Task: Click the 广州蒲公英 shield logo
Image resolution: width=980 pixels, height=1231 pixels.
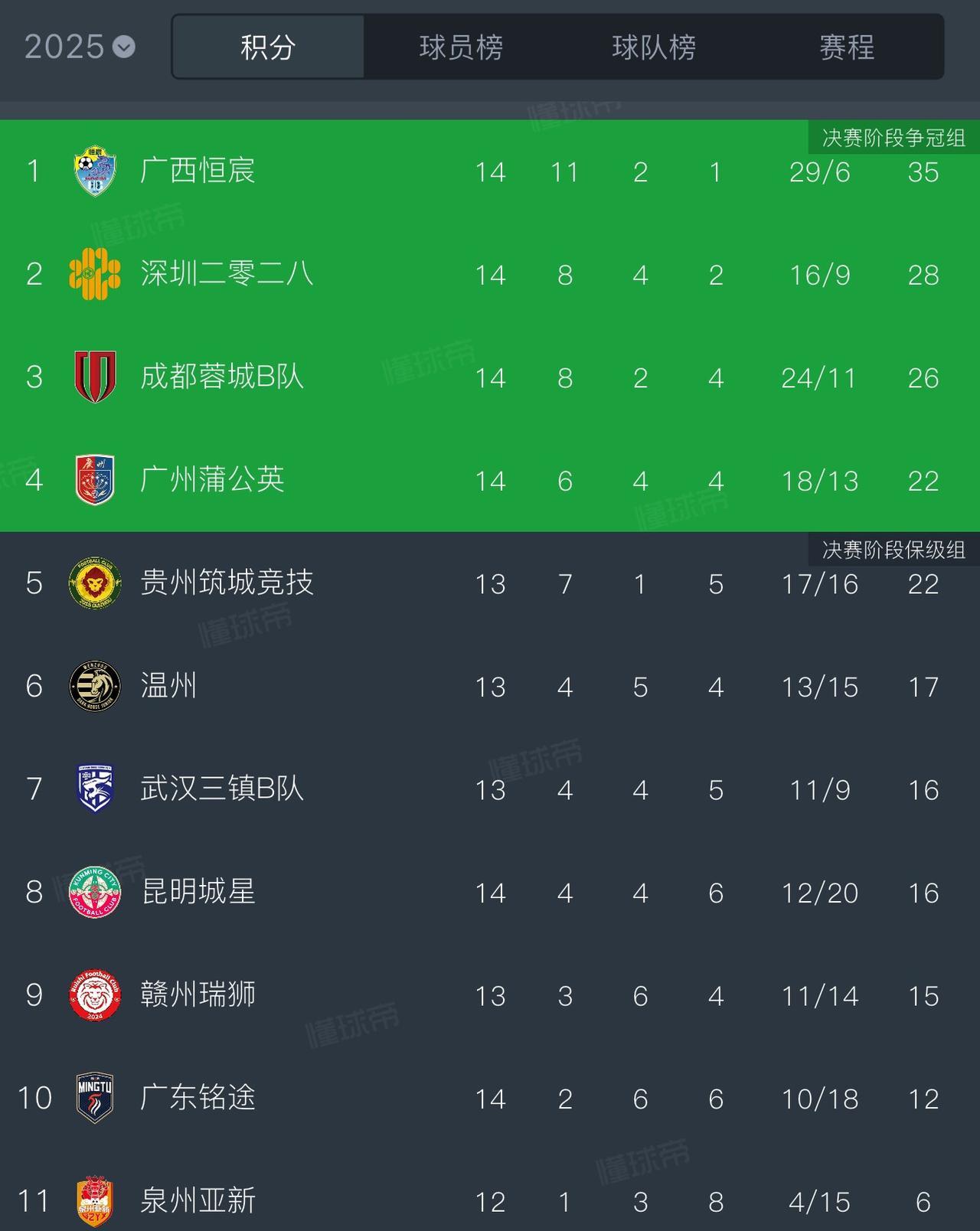Action: point(95,480)
